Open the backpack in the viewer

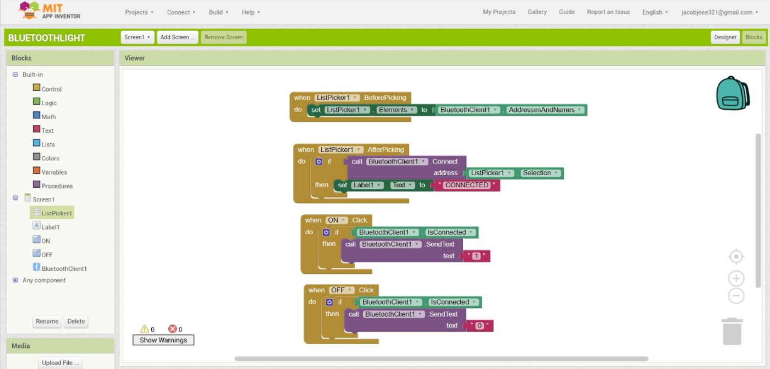click(x=732, y=93)
